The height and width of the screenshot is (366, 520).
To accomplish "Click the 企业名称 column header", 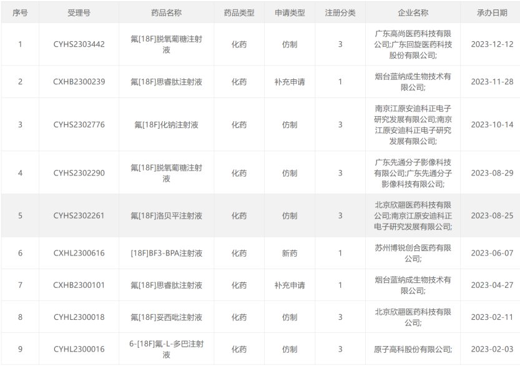I will pos(413,12).
